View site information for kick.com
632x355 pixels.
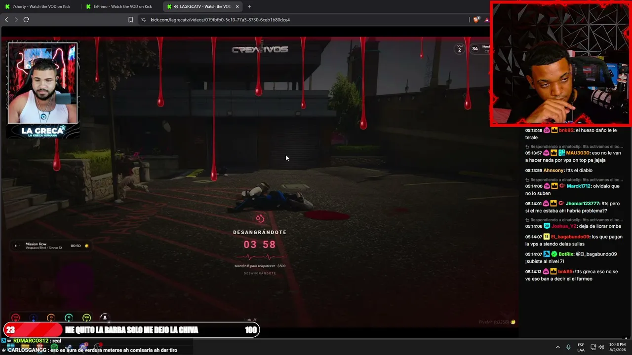[143, 20]
